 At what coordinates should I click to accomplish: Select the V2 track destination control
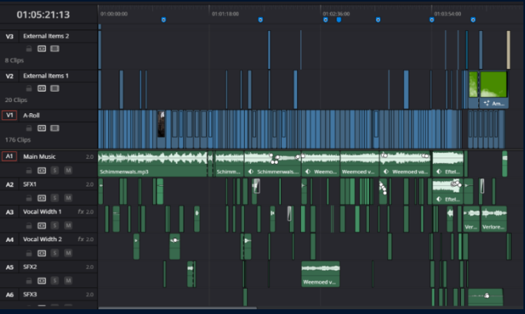pos(10,76)
